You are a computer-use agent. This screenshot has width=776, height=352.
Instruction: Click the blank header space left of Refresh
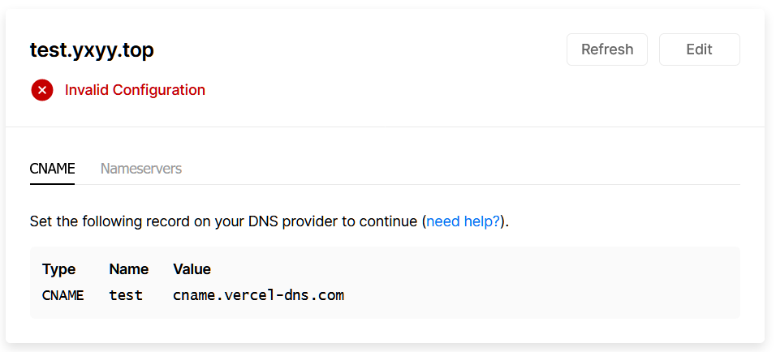click(x=365, y=50)
